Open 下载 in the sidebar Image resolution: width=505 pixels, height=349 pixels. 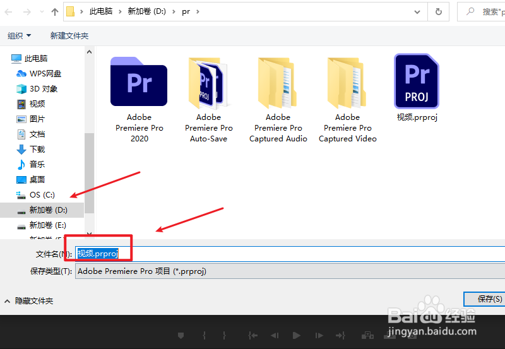pyautogui.click(x=31, y=150)
